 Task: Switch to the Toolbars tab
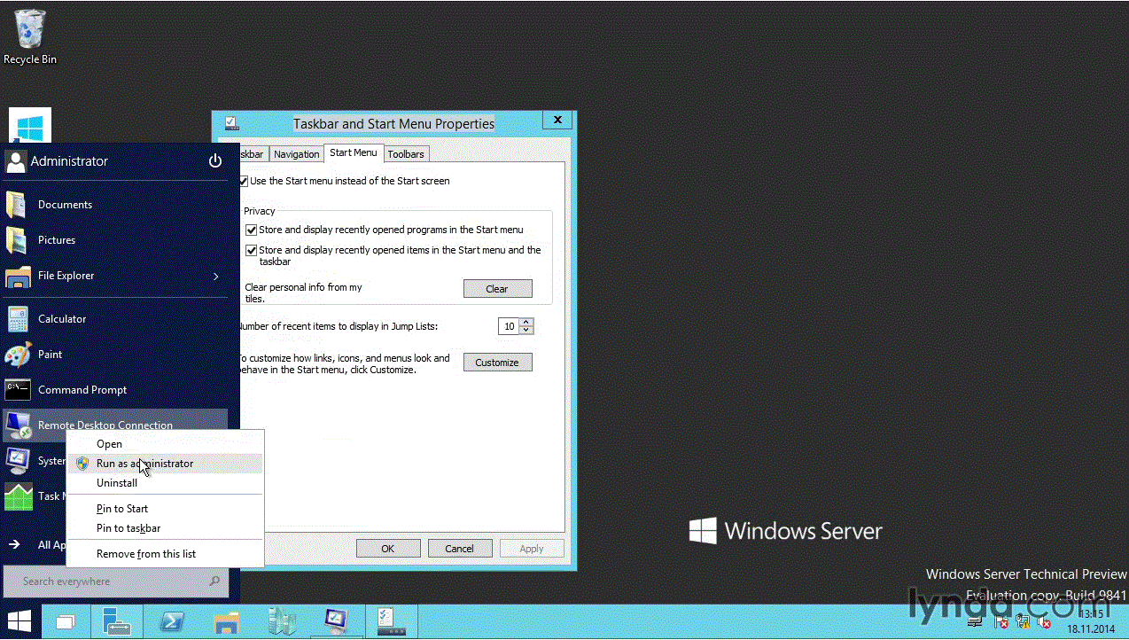406,154
